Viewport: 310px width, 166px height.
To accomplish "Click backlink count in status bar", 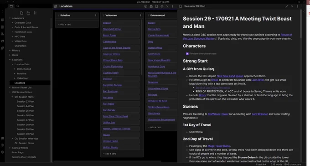I will point(261,165).
